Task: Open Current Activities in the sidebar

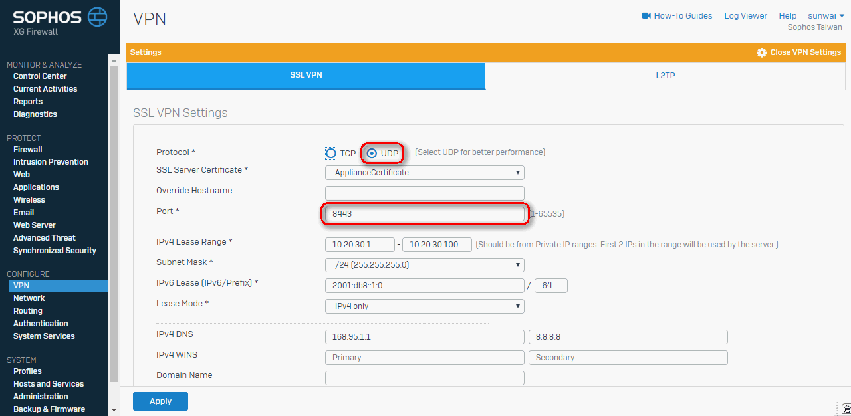Action: 45,89
